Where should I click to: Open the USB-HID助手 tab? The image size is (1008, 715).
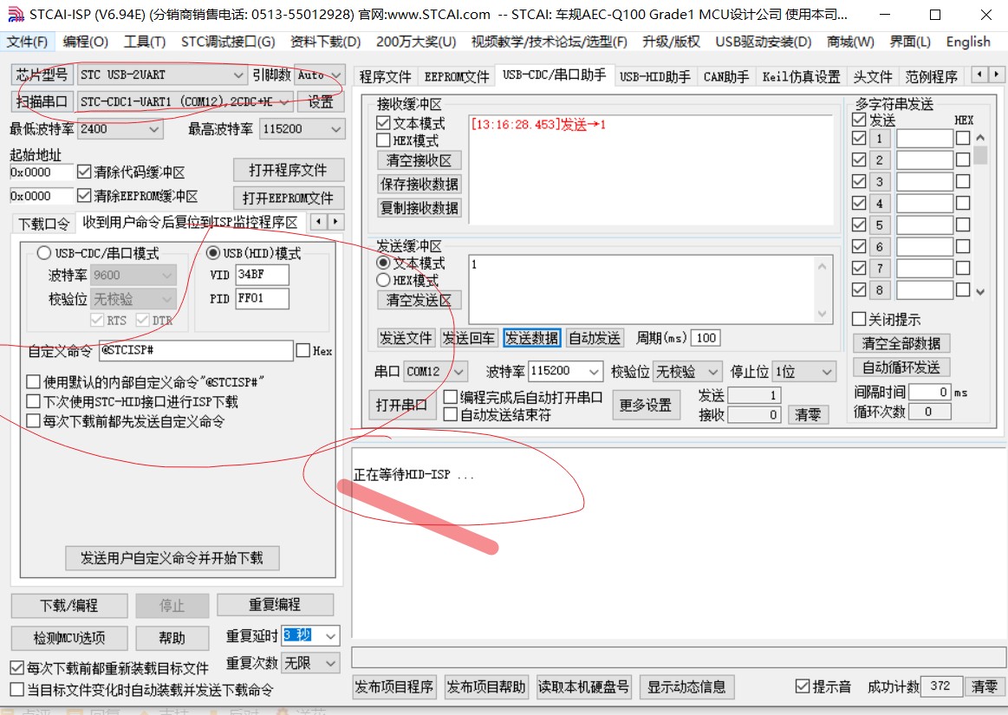click(655, 76)
